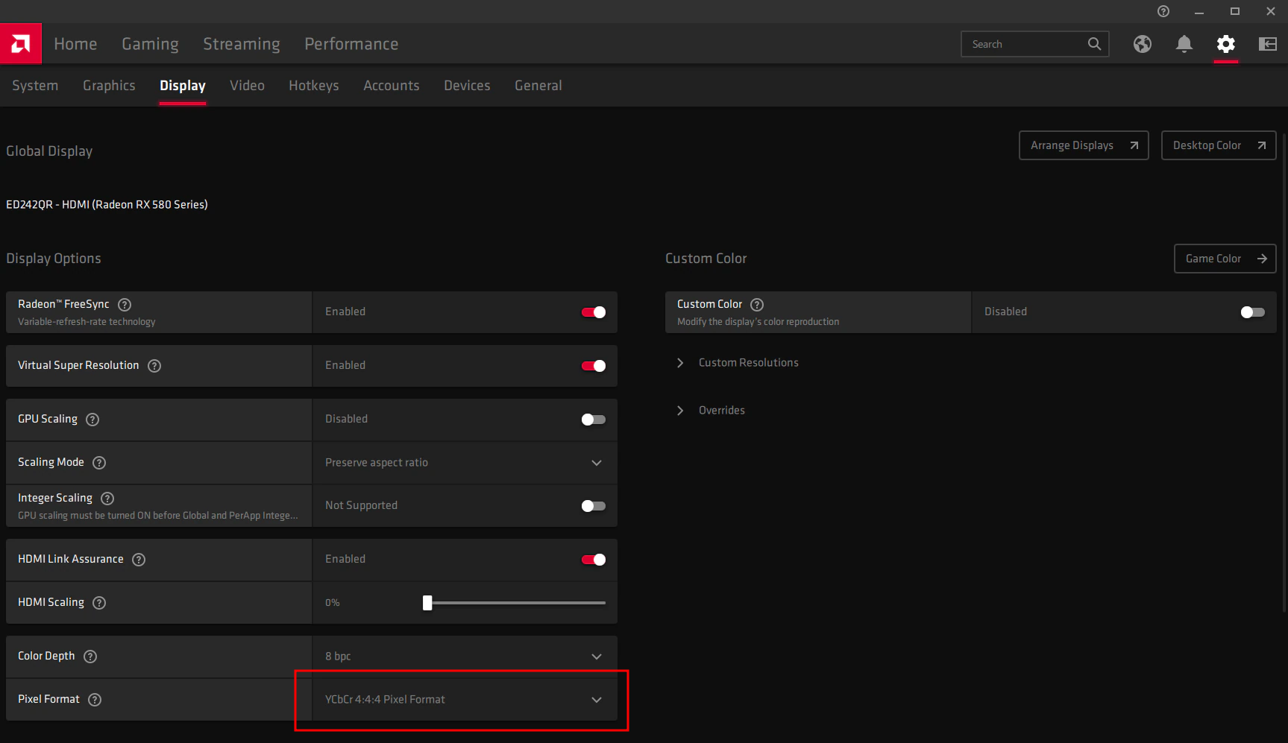This screenshot has height=743, width=1288.
Task: Open Devices settings tab
Action: (467, 86)
